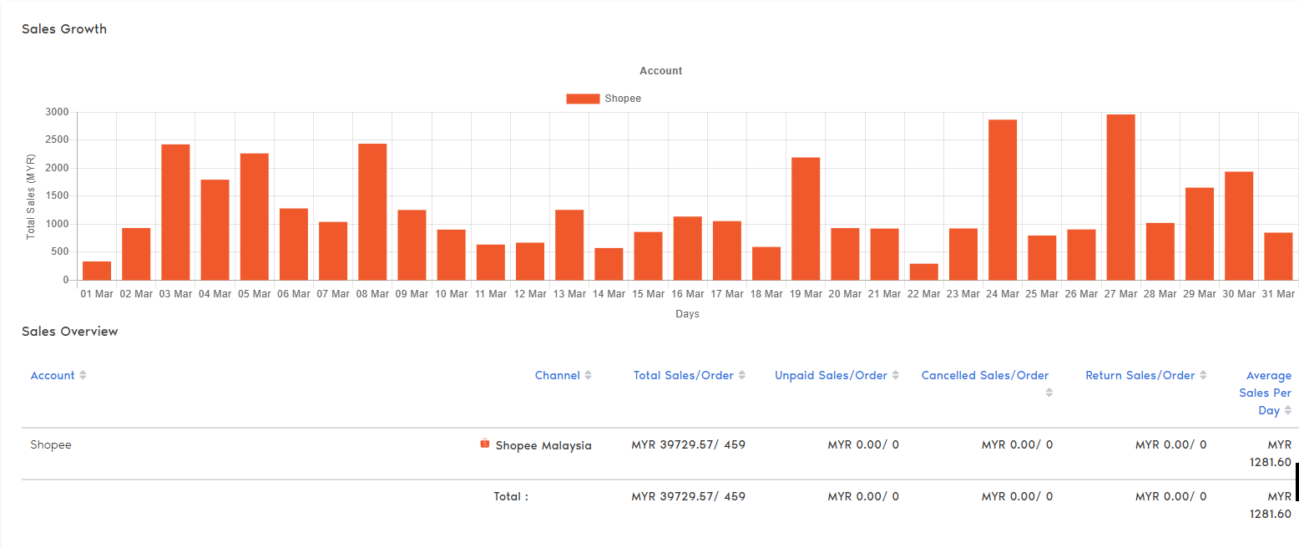Click sort arrows beside Average Sales Per Day
Screen dimensions: 1299x548
tap(1288, 410)
